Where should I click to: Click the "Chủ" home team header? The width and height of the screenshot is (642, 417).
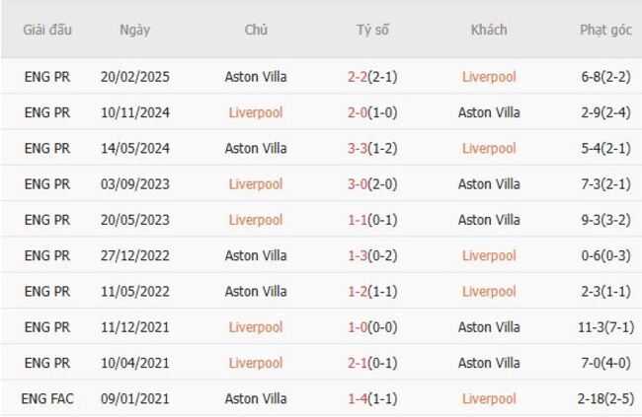[256, 30]
